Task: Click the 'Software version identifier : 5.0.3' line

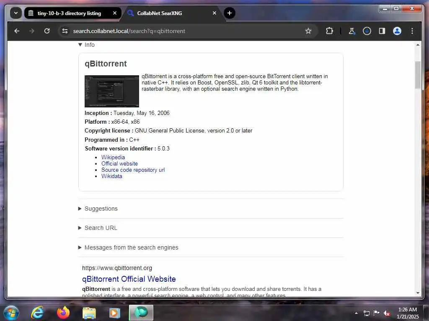Action: pyautogui.click(x=127, y=148)
